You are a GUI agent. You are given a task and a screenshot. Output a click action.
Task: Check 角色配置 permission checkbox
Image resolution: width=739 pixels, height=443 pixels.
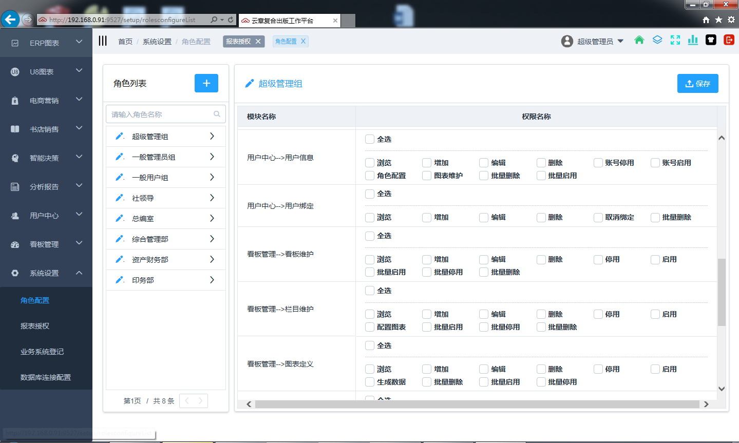370,176
